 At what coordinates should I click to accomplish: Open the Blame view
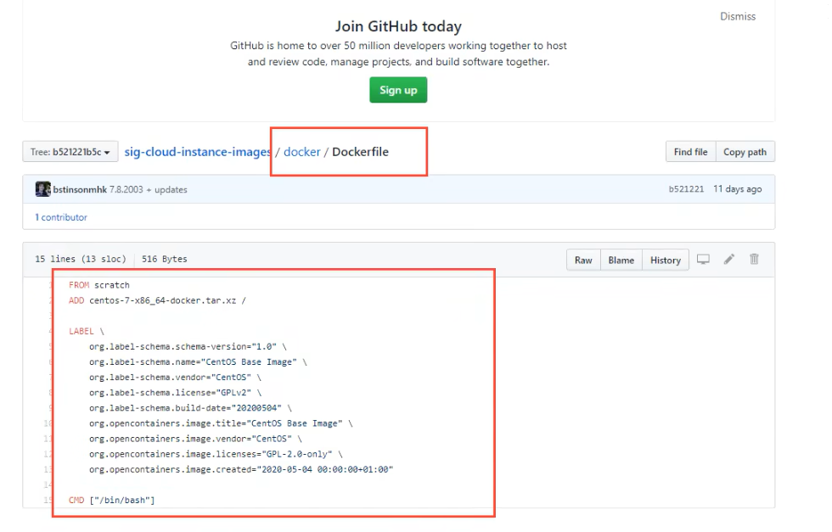click(x=621, y=260)
